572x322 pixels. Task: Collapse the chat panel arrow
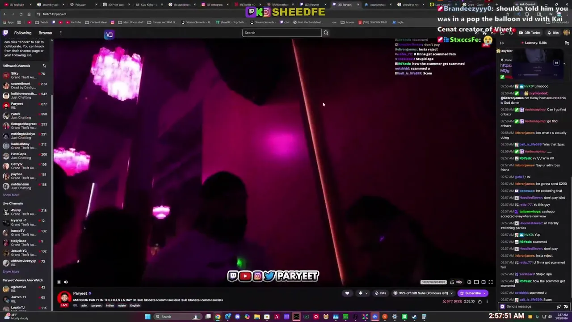click(x=502, y=43)
